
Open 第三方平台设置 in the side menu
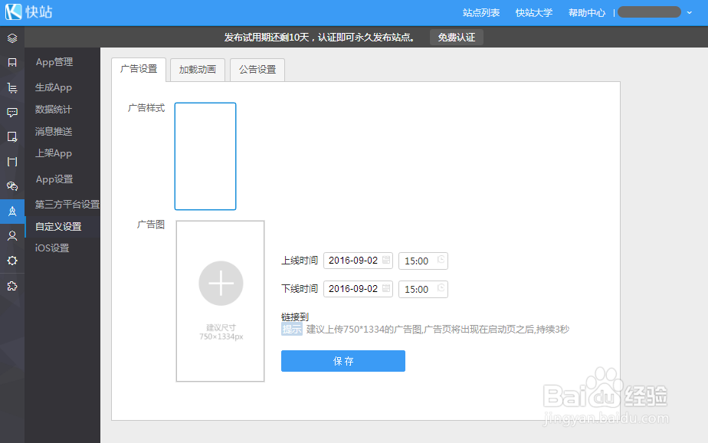(67, 204)
